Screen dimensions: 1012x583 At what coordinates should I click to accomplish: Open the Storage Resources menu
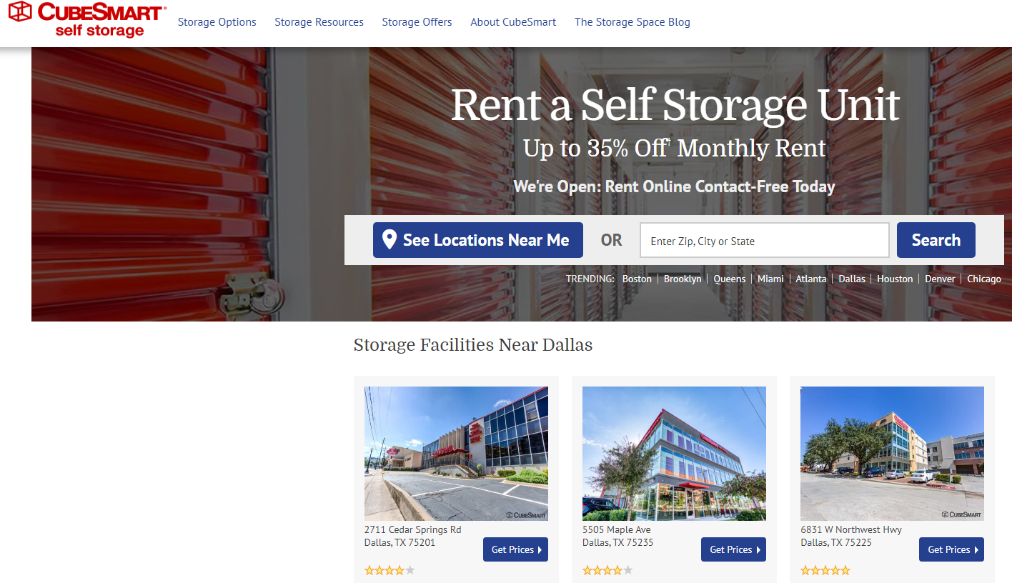point(319,22)
